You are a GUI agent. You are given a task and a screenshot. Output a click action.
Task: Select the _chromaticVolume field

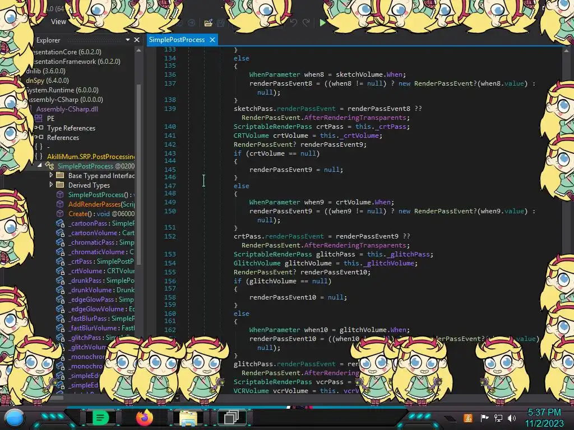[101, 251]
